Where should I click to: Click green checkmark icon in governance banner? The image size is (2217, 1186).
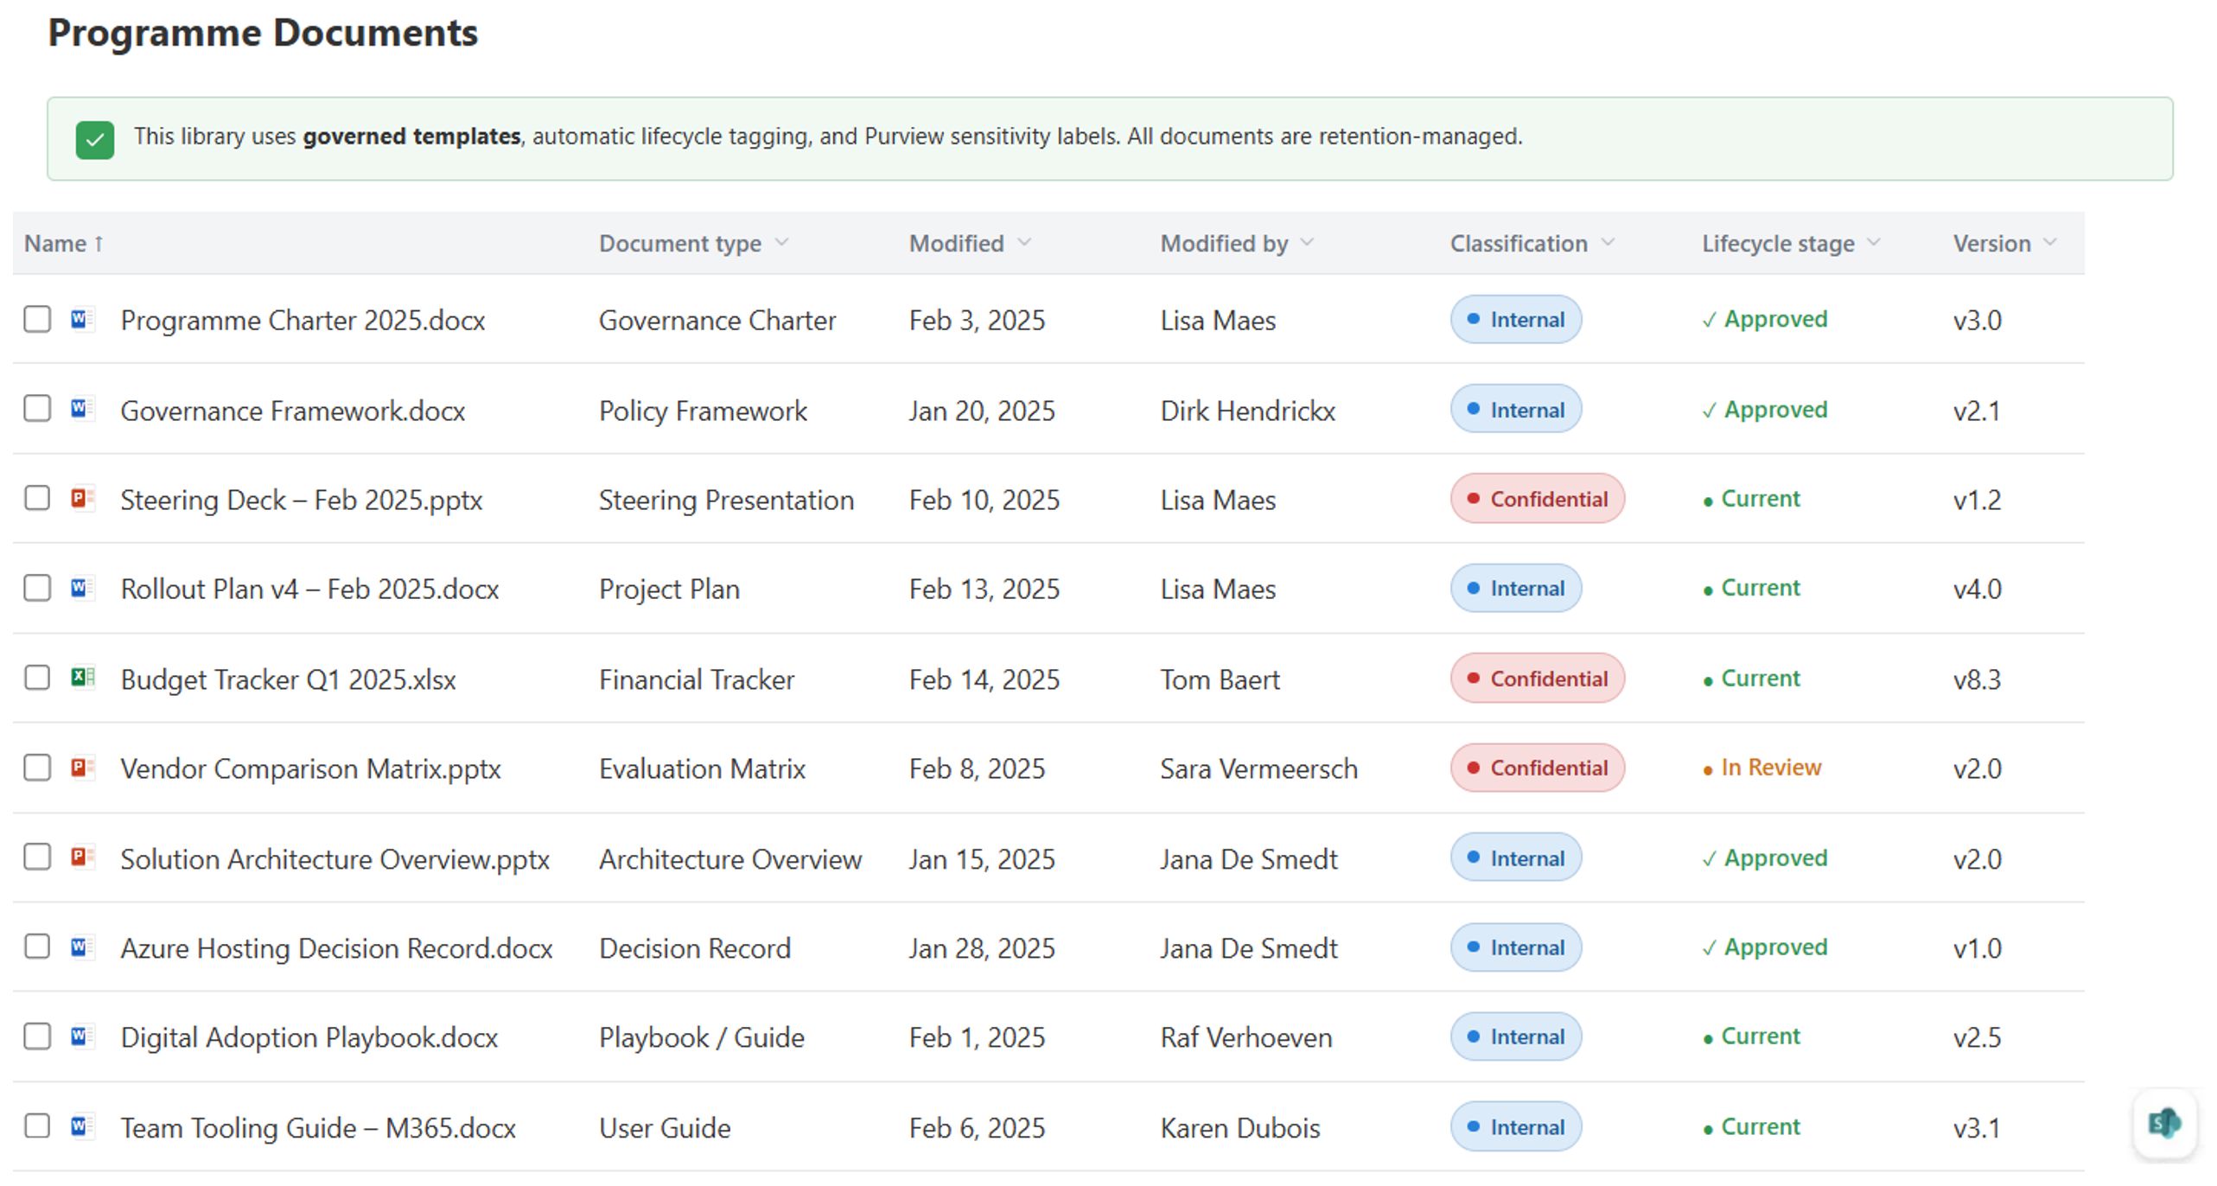pos(95,139)
